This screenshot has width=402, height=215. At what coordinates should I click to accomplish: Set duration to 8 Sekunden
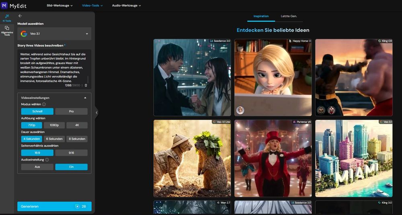pyautogui.click(x=77, y=139)
